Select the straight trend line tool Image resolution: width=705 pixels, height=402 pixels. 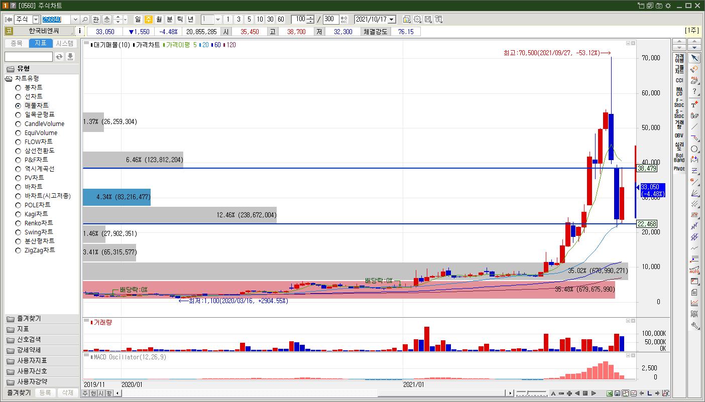[695, 126]
